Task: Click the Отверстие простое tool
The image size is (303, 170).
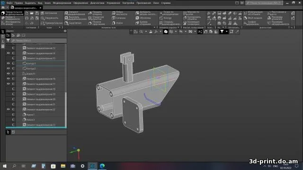Action: click(x=96, y=18)
